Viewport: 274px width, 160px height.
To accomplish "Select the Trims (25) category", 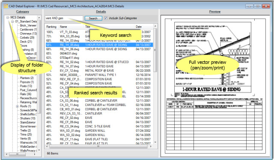I will coord(26,134).
